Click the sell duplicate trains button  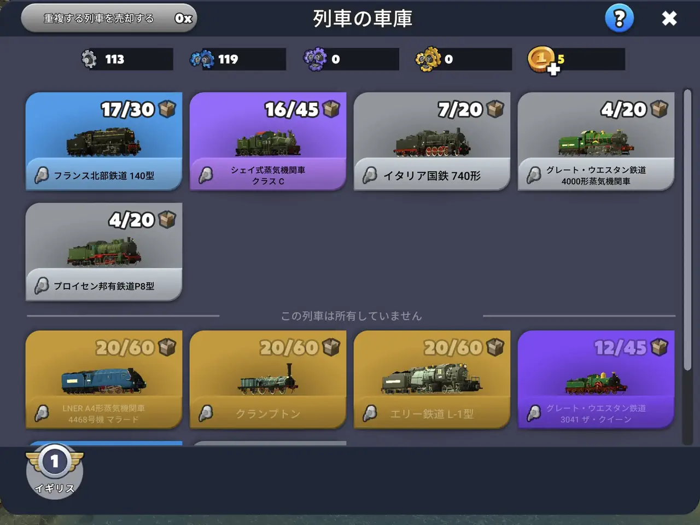pos(109,18)
